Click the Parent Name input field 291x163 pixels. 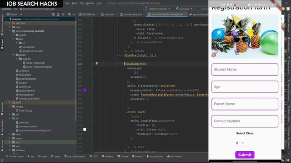[x=245, y=104]
